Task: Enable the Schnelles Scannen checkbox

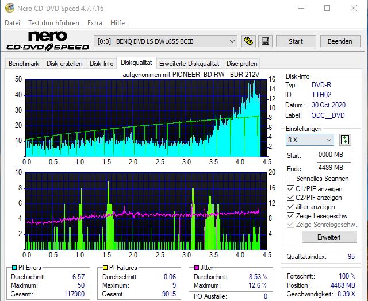Action: [291, 179]
